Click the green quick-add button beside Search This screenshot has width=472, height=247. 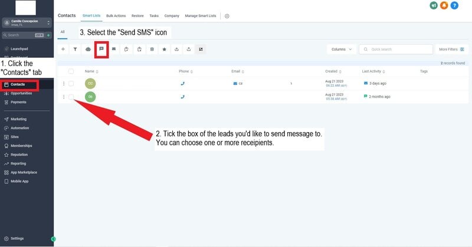point(48,35)
